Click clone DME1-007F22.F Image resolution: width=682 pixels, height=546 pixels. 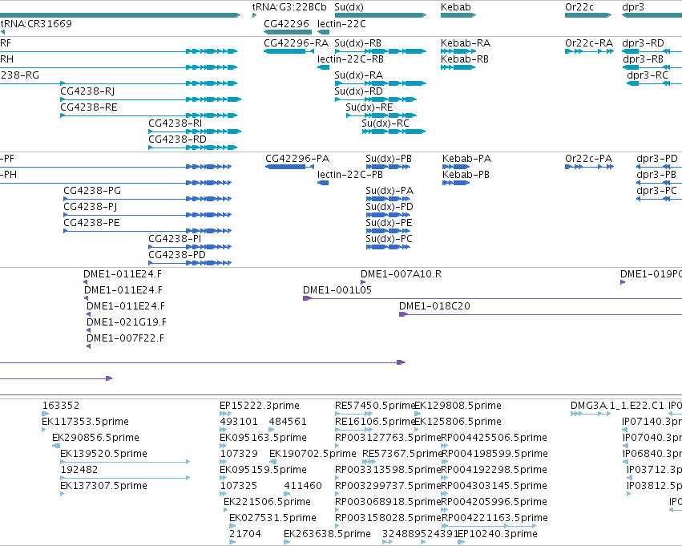(125, 338)
